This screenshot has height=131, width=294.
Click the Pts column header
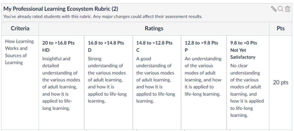(x=280, y=28)
